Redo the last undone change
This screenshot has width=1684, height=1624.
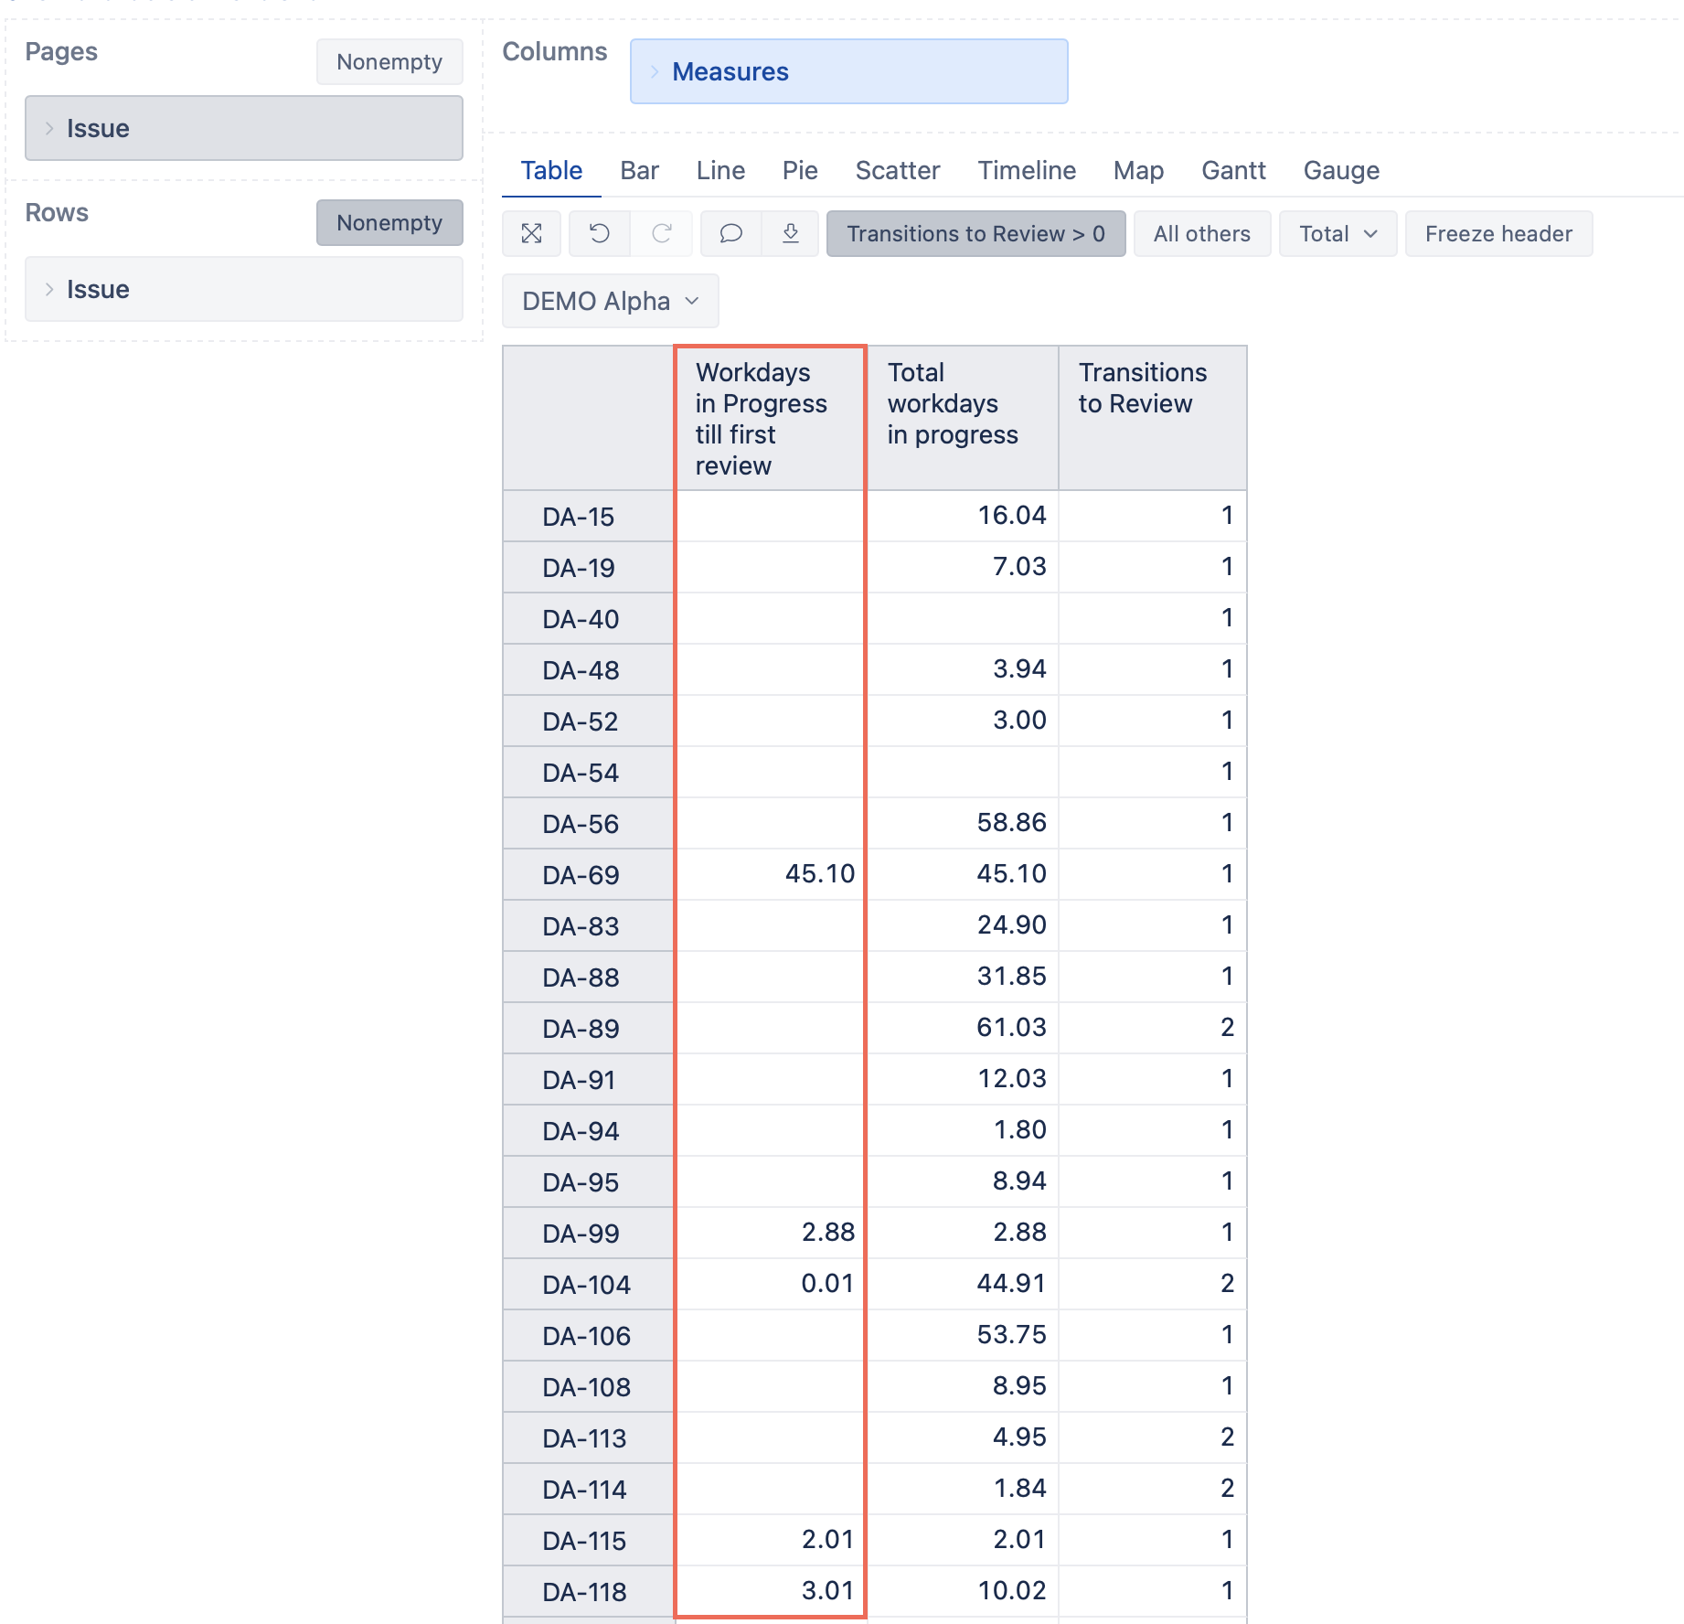coord(661,234)
